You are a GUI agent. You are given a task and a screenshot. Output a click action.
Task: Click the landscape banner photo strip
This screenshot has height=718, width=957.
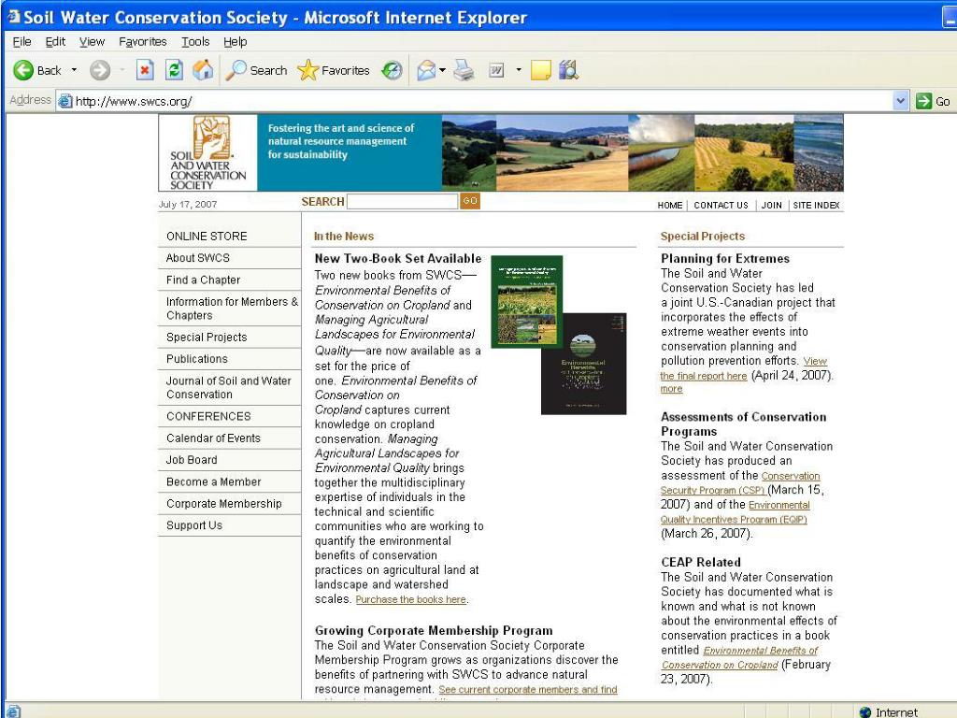coord(643,152)
